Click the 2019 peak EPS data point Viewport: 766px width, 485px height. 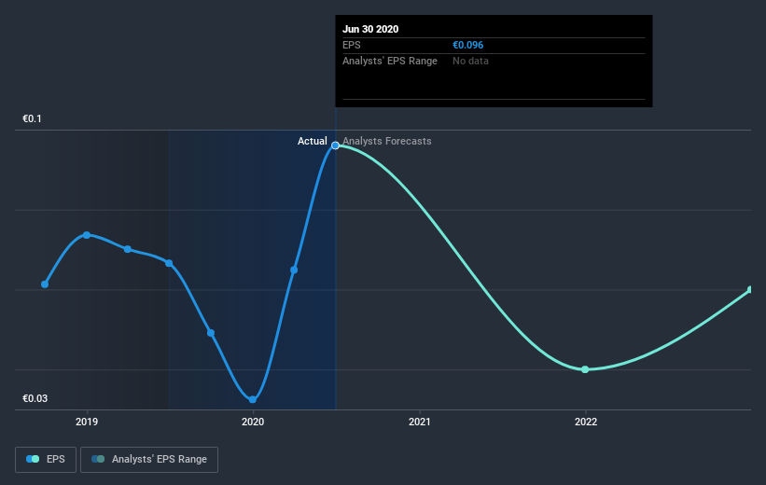[87, 235]
